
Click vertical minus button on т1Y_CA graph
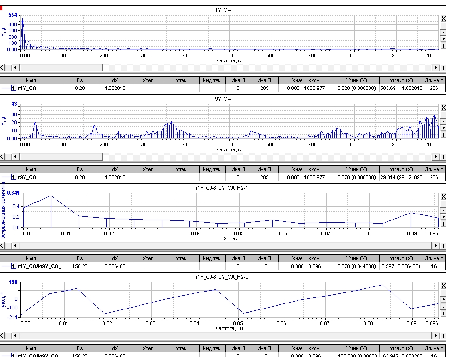coord(444,26)
